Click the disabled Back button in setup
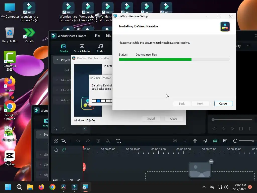 pos(182,104)
